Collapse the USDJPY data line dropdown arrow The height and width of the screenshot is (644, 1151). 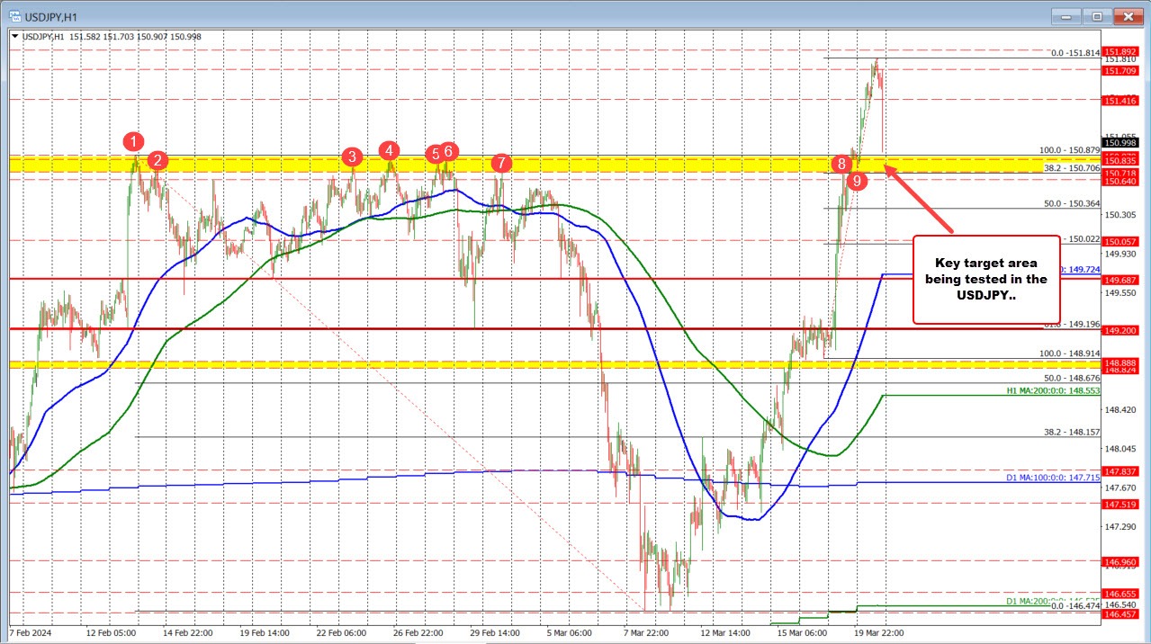click(15, 37)
